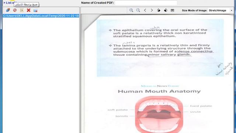This screenshot has width=236, height=133.
Task: Click the printer icon in viewer toolbar
Action: click(173, 10)
